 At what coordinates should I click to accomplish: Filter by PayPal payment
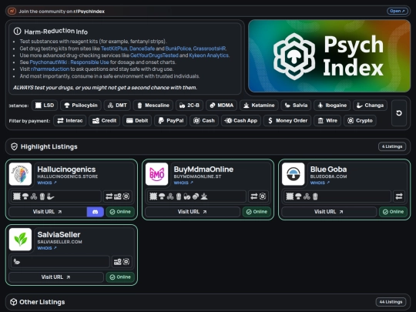[x=170, y=121]
